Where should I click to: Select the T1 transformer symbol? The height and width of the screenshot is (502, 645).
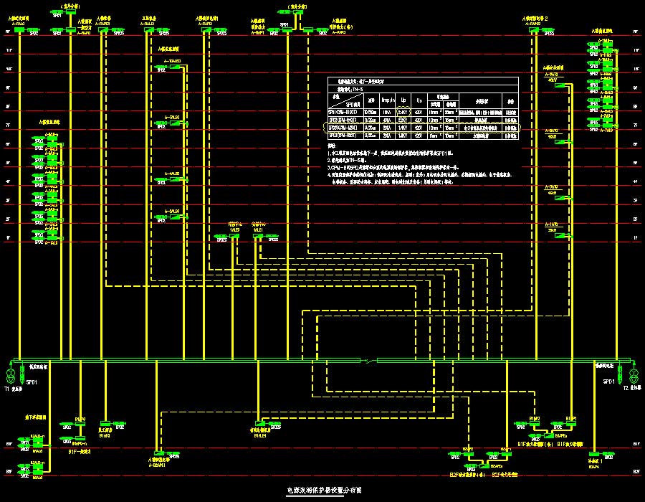(11, 375)
